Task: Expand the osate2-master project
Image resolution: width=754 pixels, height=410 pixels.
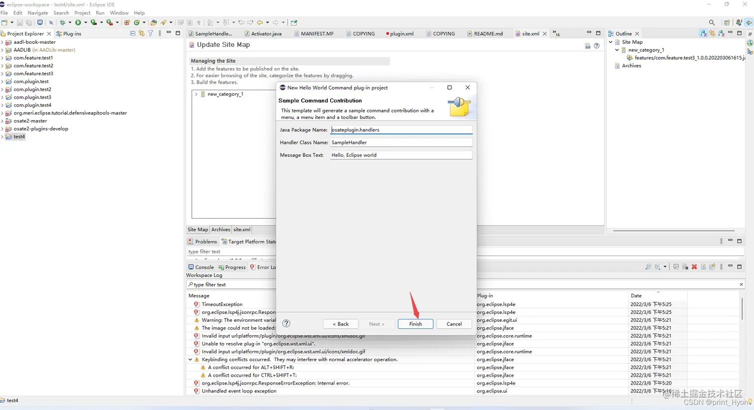Action: point(2,121)
